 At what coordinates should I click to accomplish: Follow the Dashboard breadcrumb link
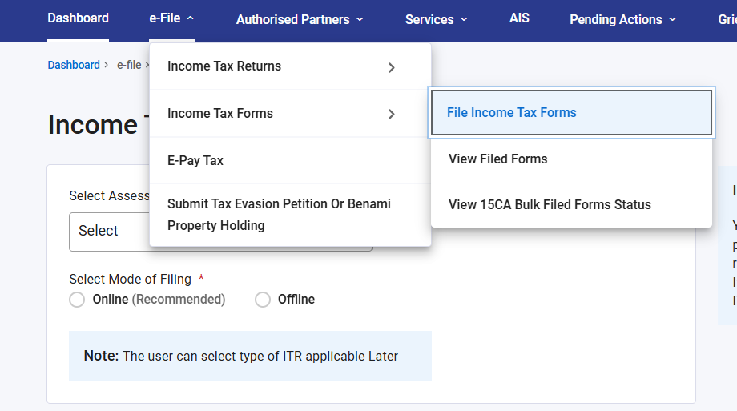[x=74, y=65]
